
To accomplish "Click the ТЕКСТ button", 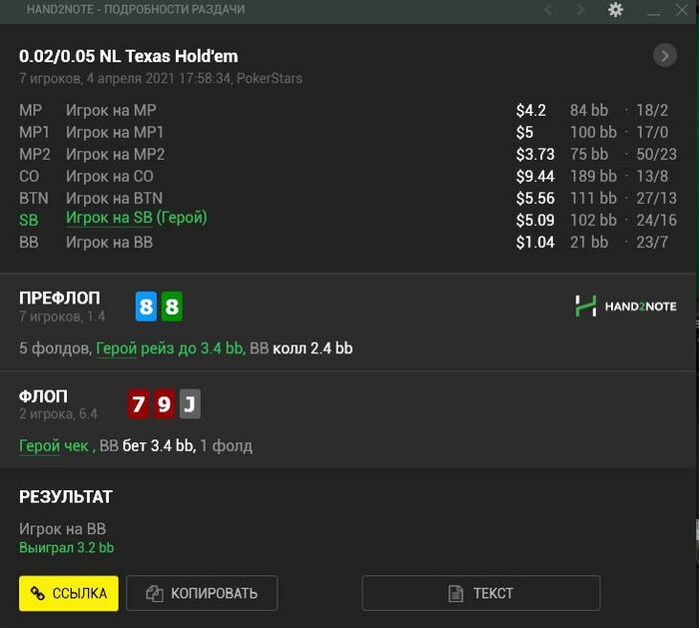I will (x=481, y=593).
